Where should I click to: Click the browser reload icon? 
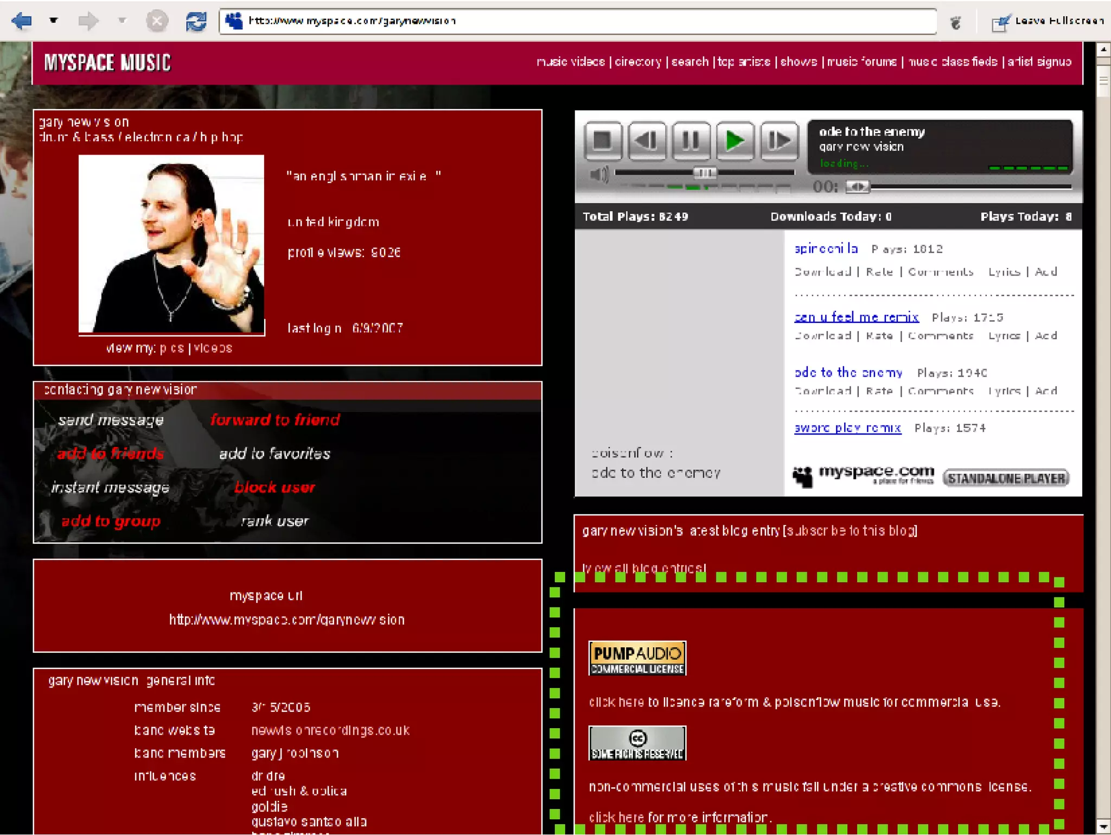pyautogui.click(x=196, y=21)
